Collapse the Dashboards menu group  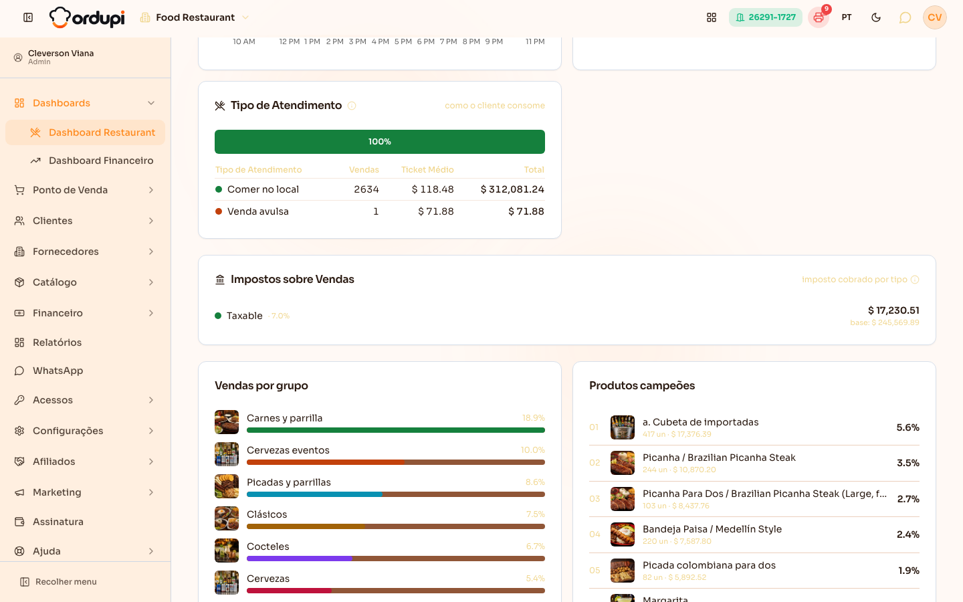click(x=85, y=103)
